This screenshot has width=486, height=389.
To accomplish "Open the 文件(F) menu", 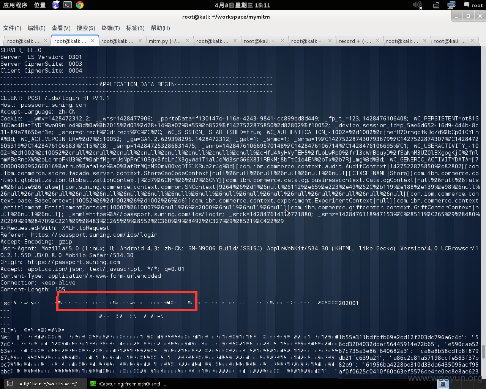I will point(12,28).
